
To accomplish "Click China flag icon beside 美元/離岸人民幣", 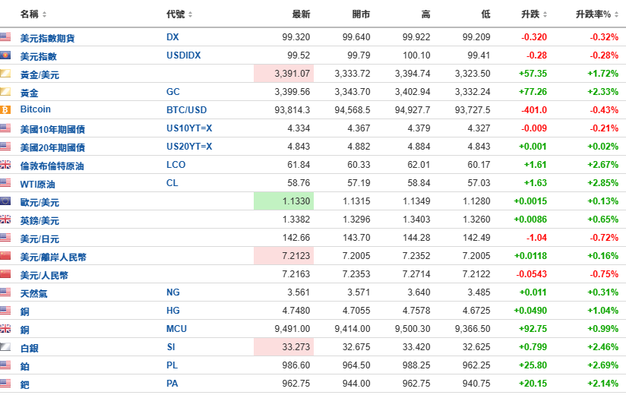I will coord(5,256).
